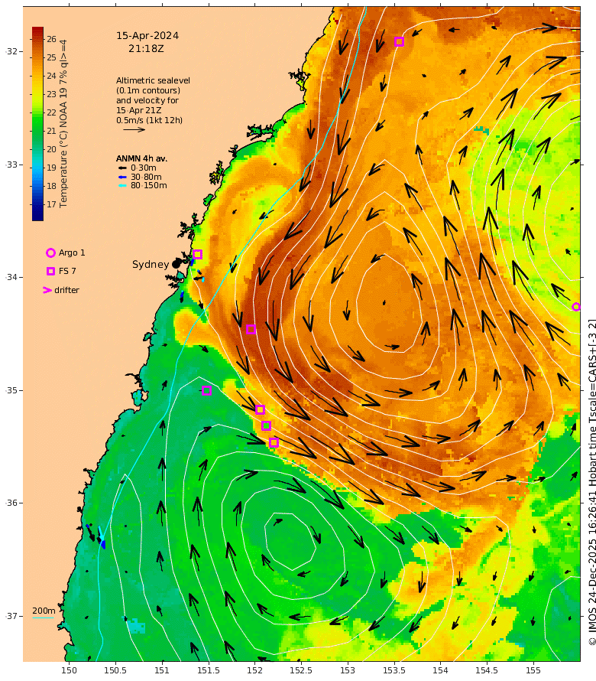Click the '-34' latitude axis label
The height and width of the screenshot is (681, 596).
pyautogui.click(x=11, y=277)
